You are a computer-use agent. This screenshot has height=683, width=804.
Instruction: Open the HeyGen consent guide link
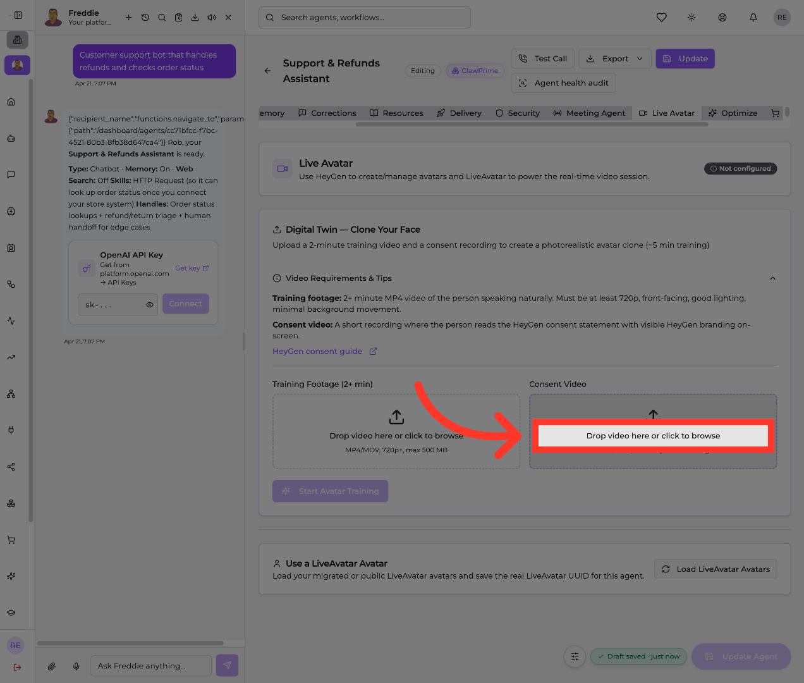(325, 352)
